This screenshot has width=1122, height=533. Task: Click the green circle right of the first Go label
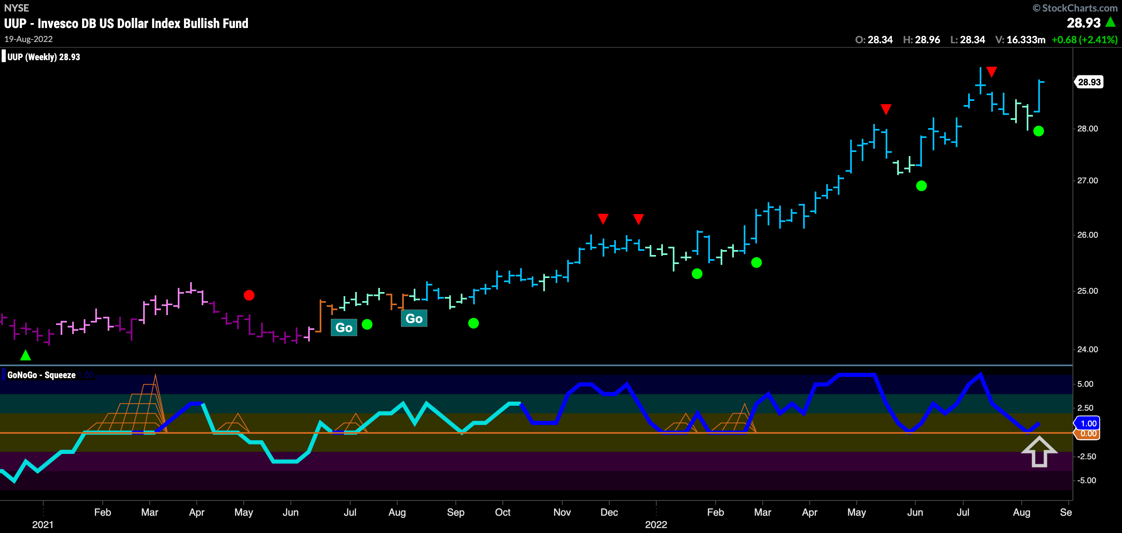[367, 324]
